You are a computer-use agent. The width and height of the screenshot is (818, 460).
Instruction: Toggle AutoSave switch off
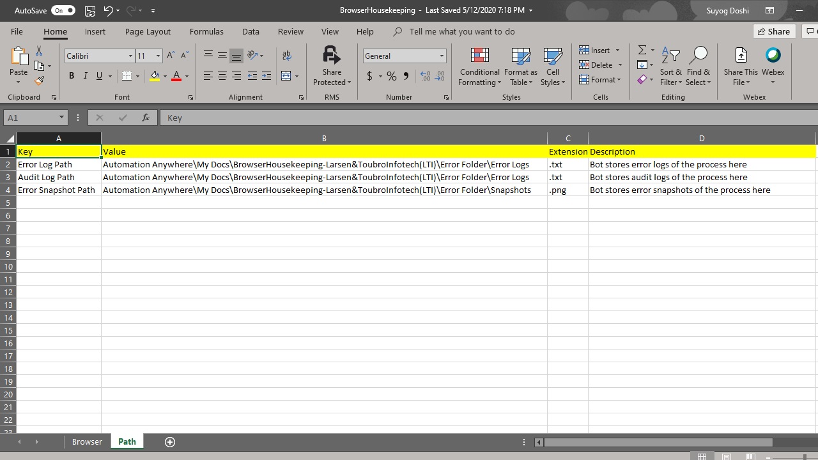pyautogui.click(x=63, y=10)
